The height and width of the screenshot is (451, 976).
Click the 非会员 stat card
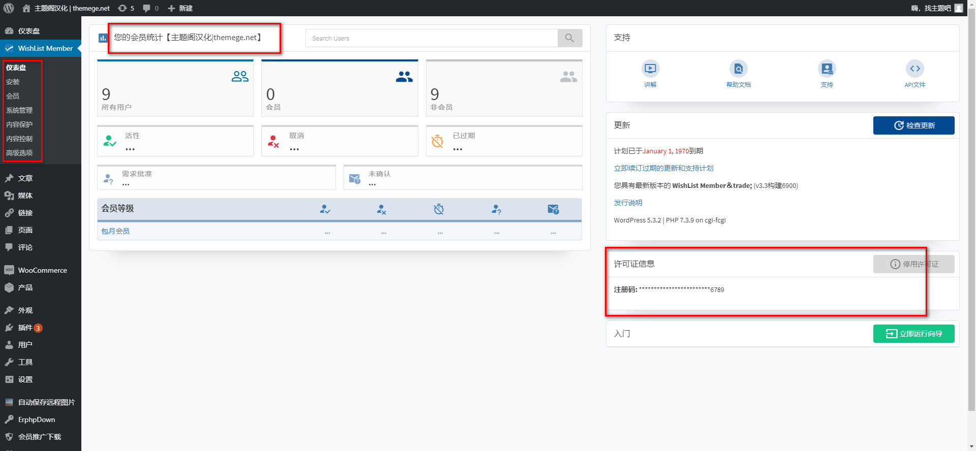(504, 88)
